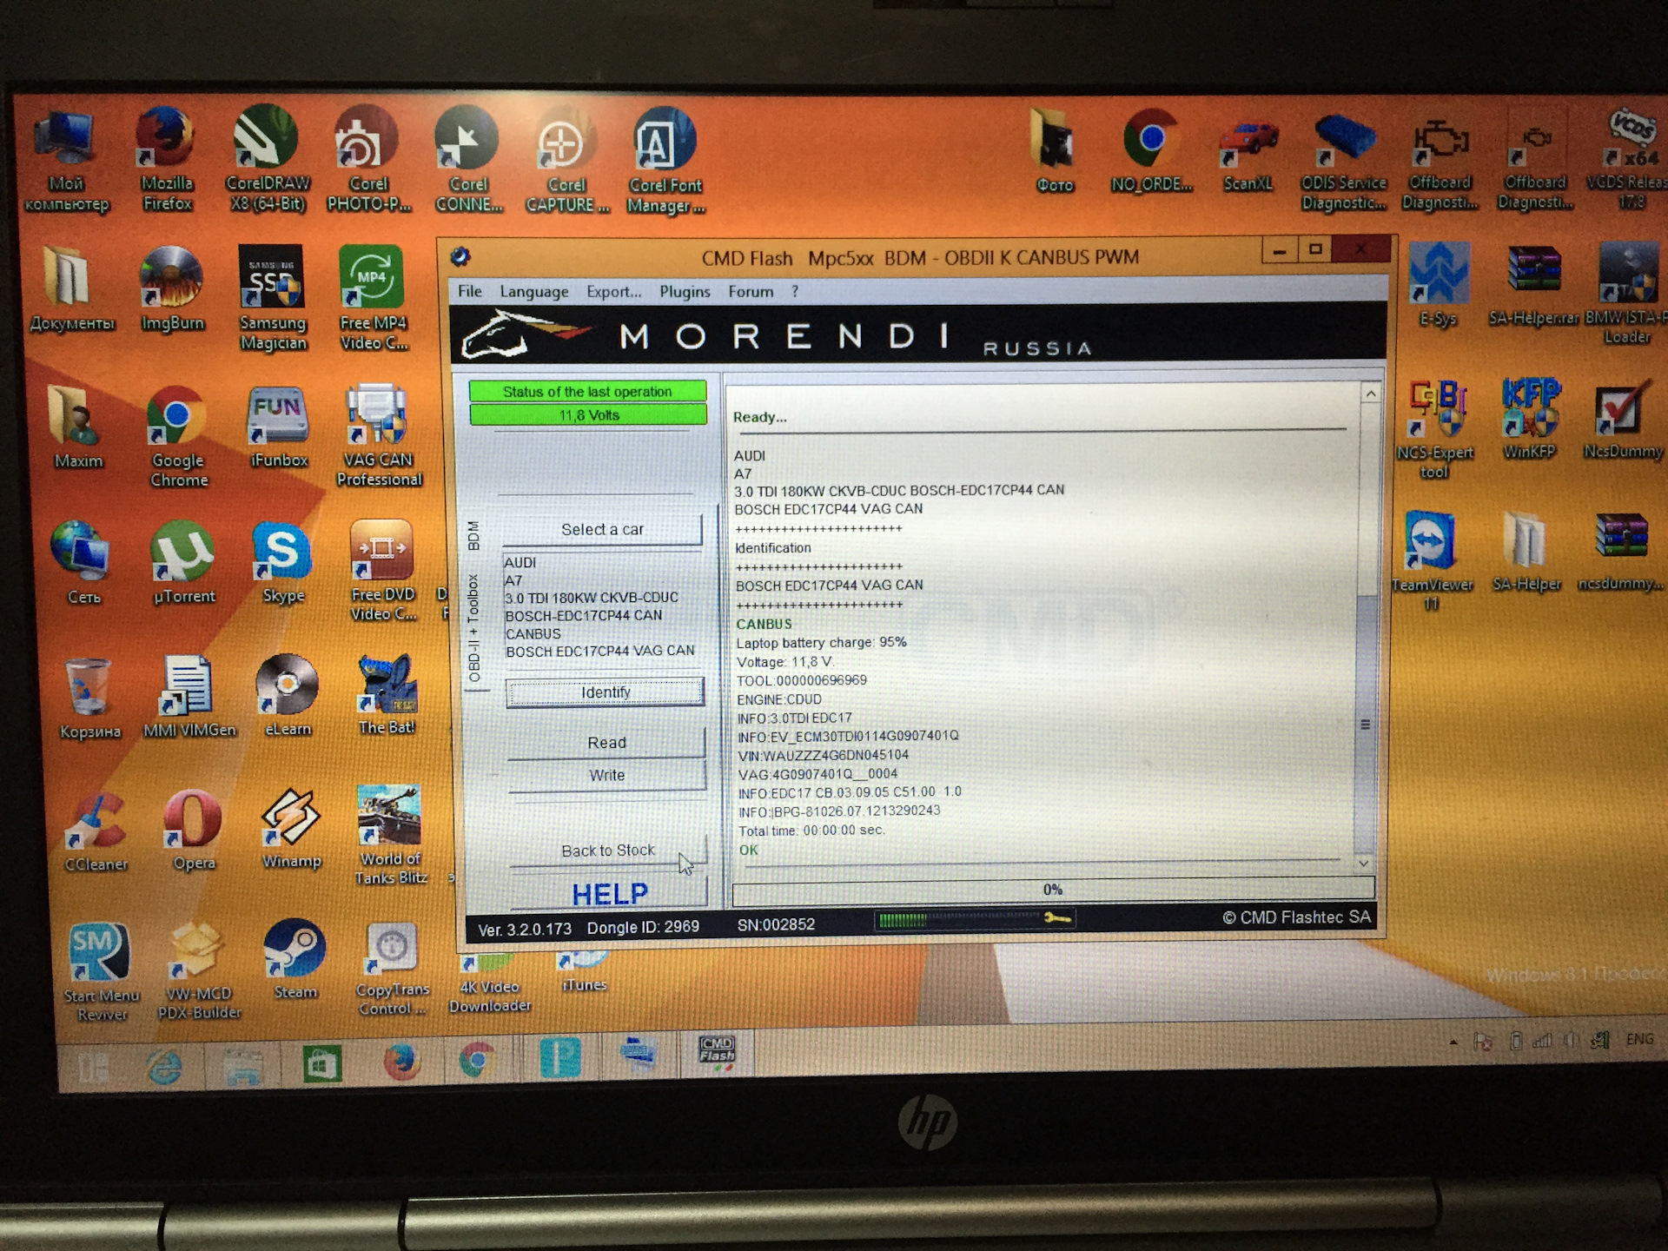This screenshot has width=1668, height=1251.
Task: Click log scrollbar up arrow
Action: point(1370,394)
